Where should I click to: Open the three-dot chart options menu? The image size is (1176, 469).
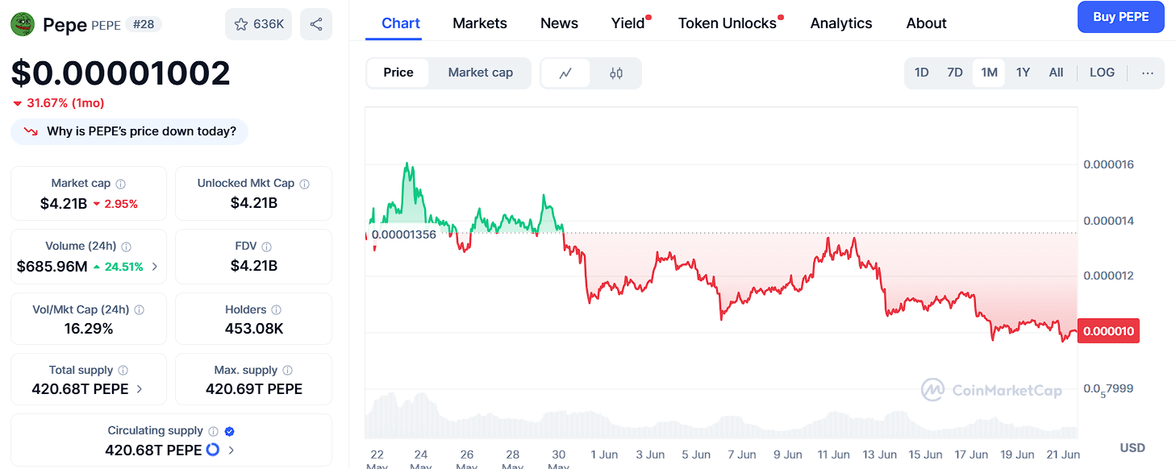coord(1148,73)
